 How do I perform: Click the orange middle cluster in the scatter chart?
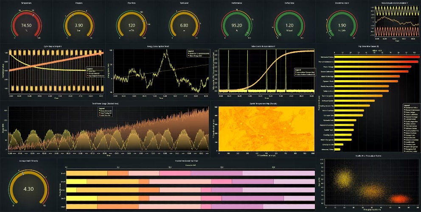coord(372,191)
